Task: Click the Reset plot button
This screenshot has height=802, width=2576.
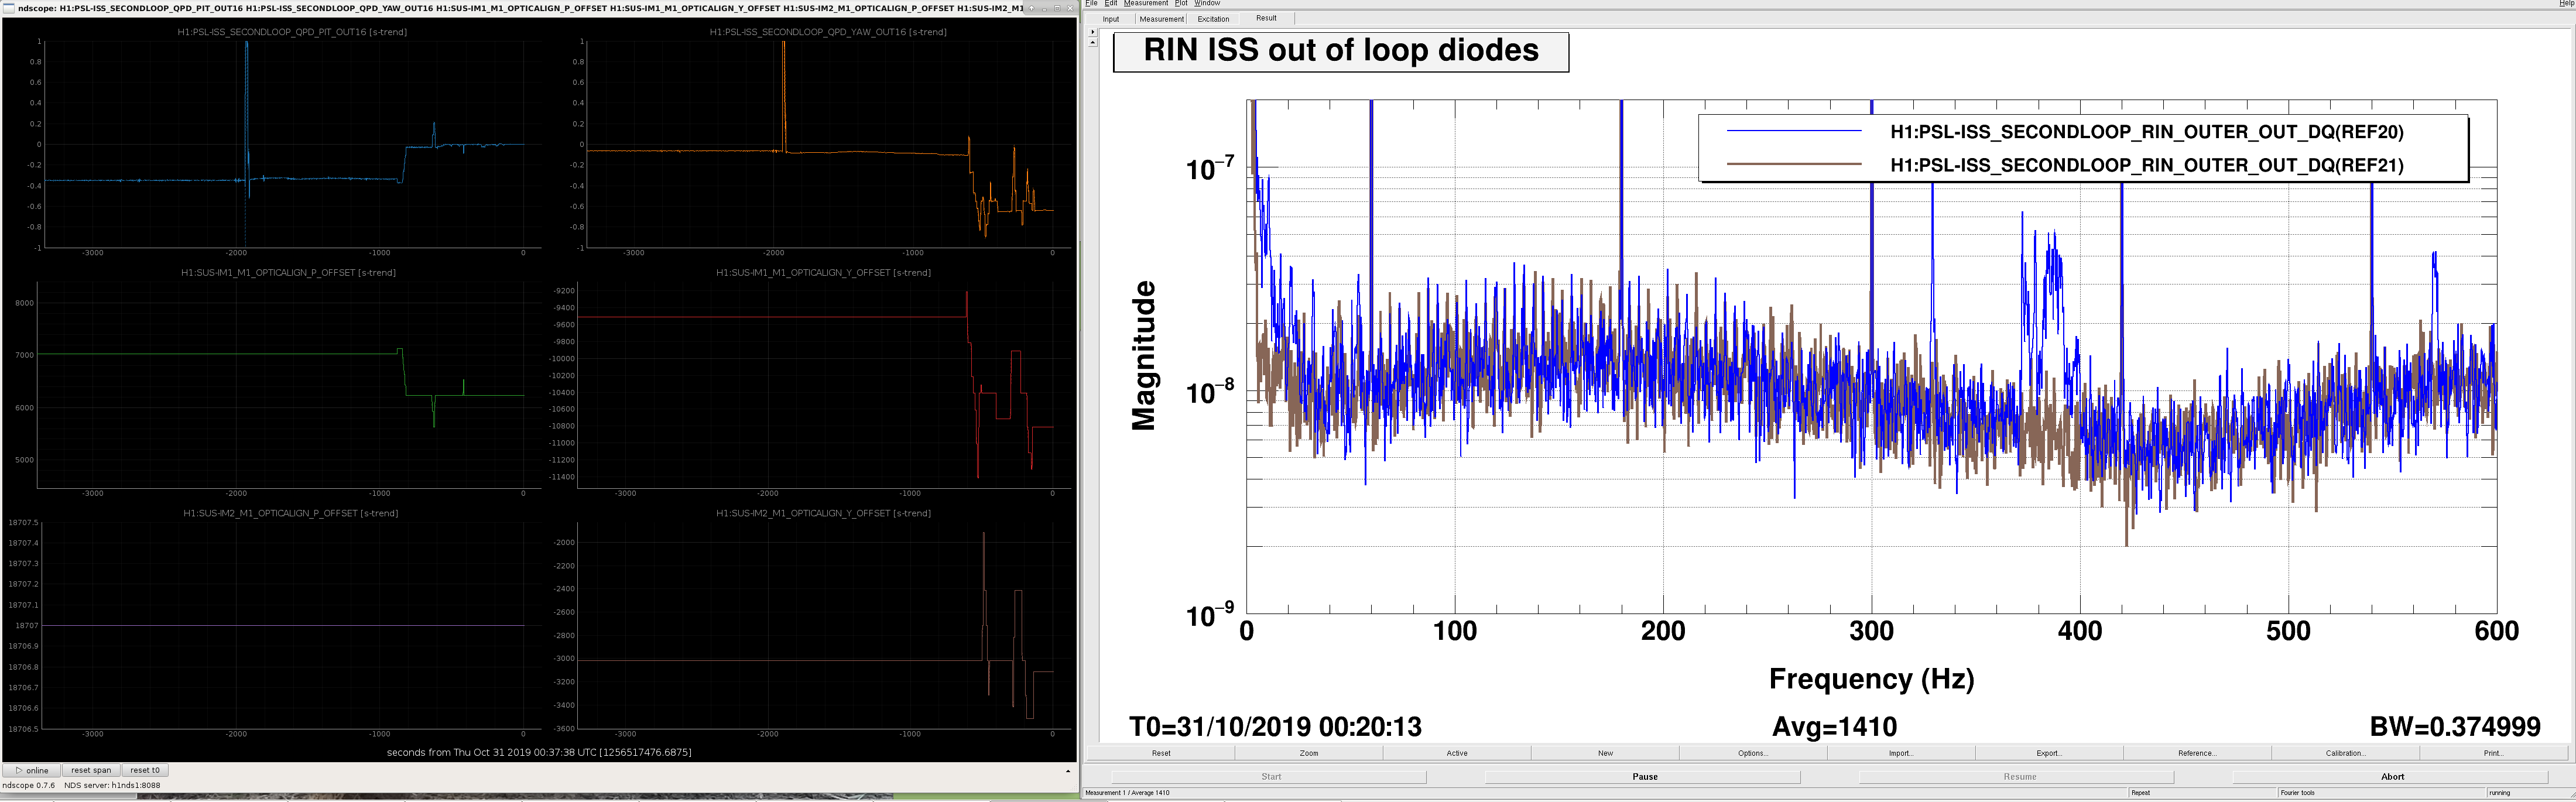Action: coord(1161,753)
